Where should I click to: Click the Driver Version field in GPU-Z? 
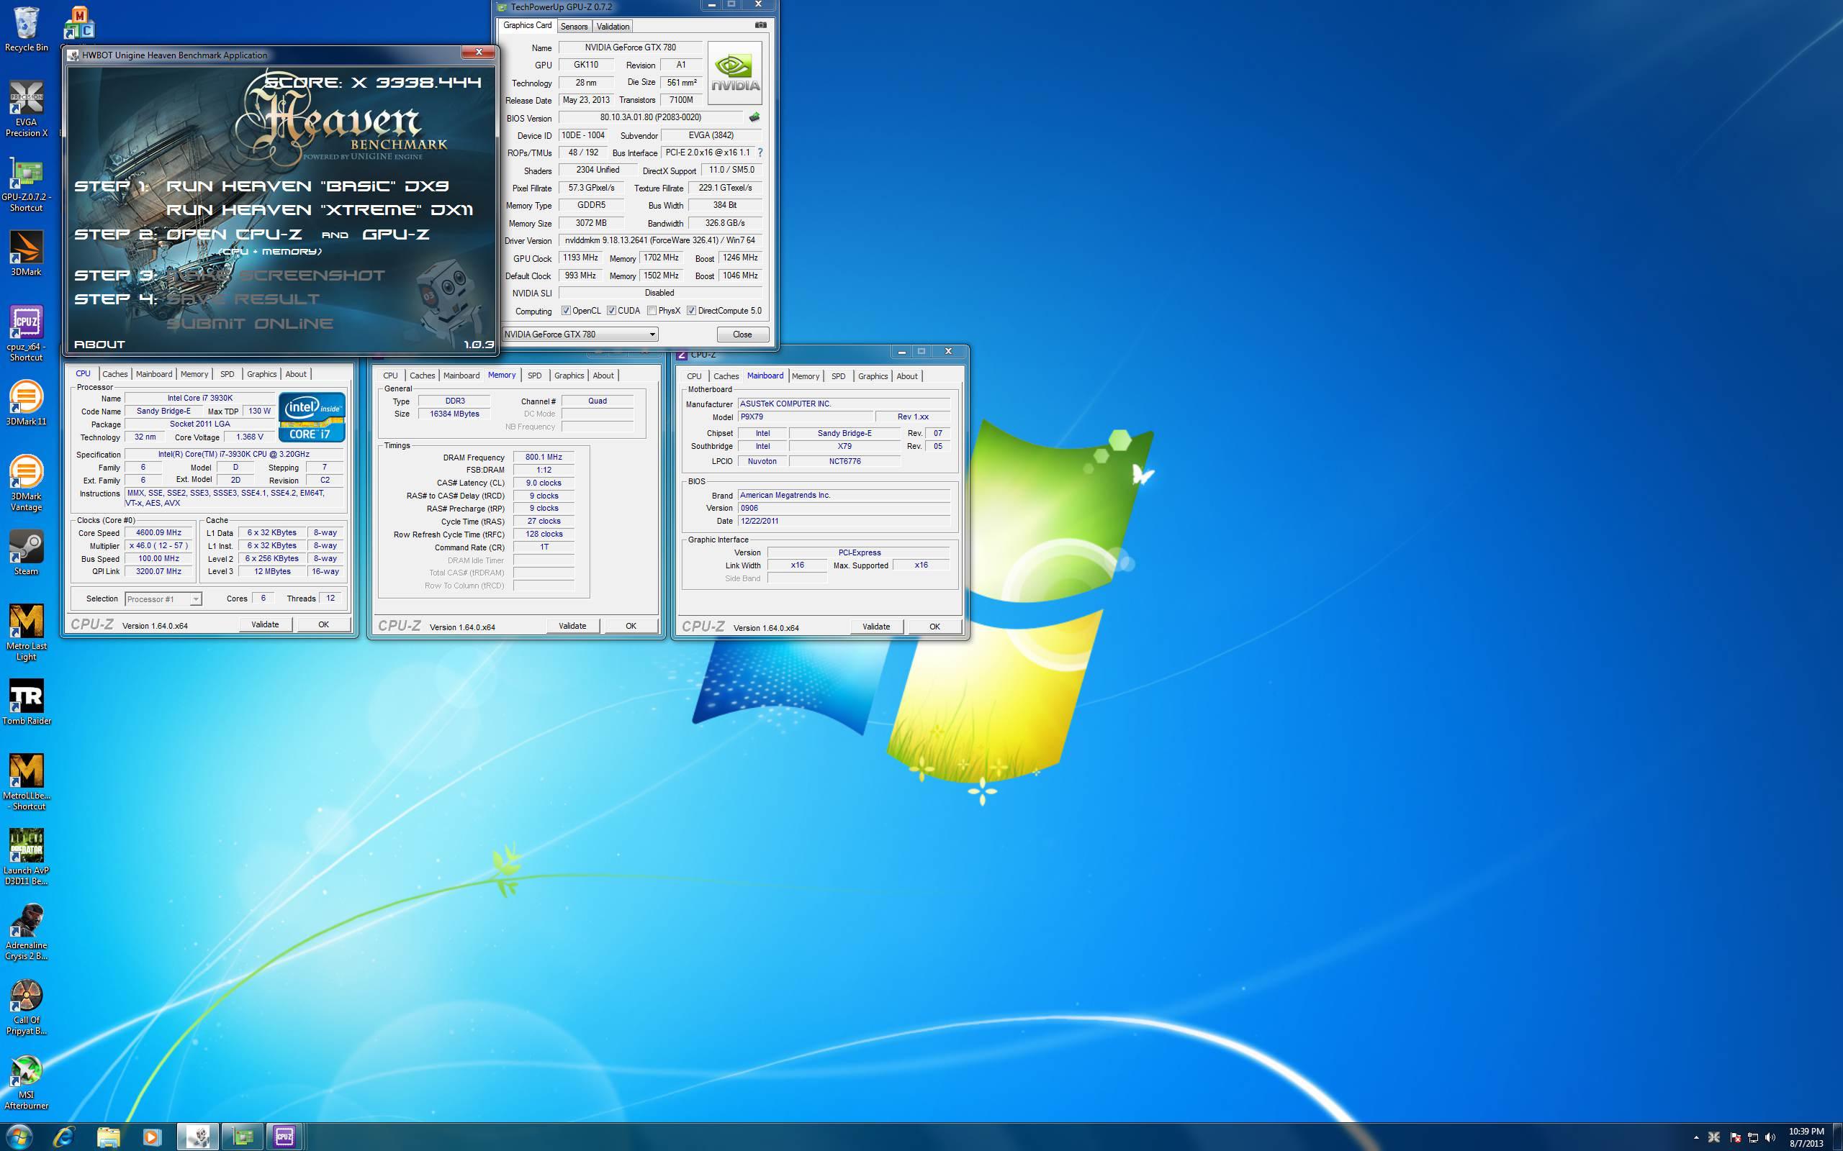(660, 240)
